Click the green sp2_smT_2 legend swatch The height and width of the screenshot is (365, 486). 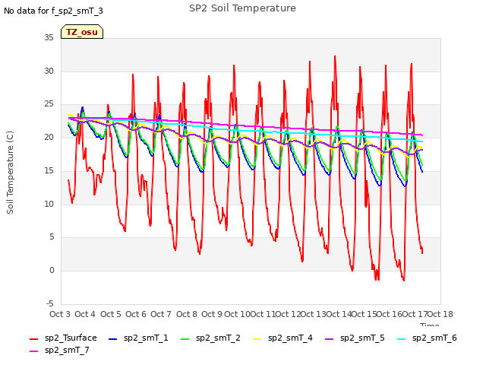click(185, 339)
